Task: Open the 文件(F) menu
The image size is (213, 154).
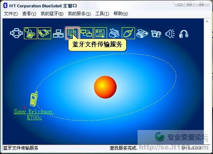Action: 11,14
